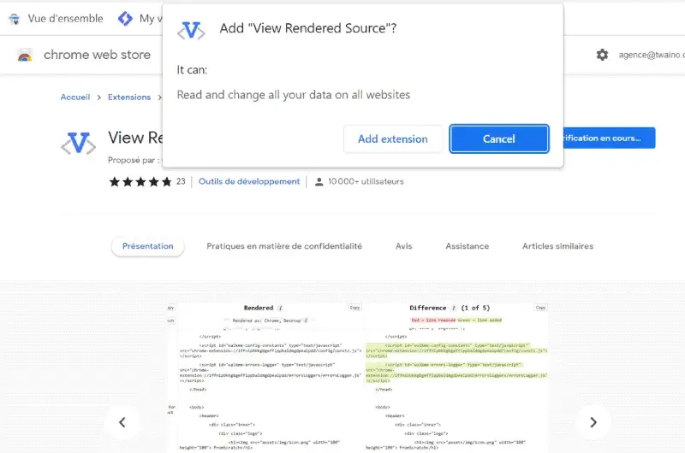
Task: Click the extension icon in the dialog
Action: coord(190,31)
